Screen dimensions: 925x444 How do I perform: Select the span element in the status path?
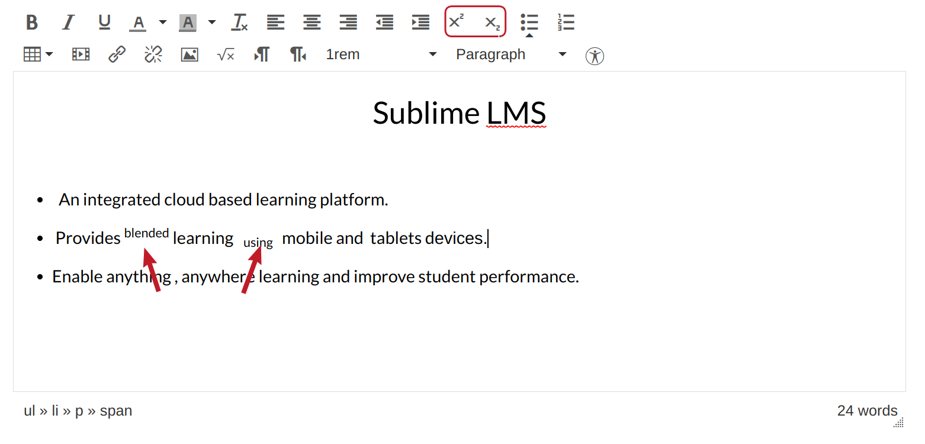(116, 410)
